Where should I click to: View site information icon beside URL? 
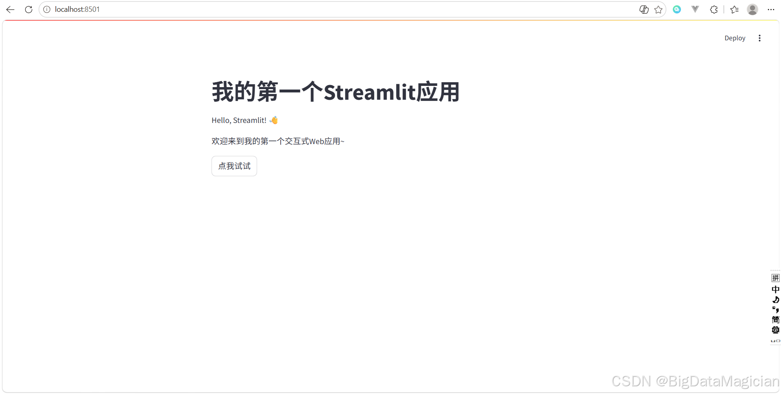pos(47,9)
